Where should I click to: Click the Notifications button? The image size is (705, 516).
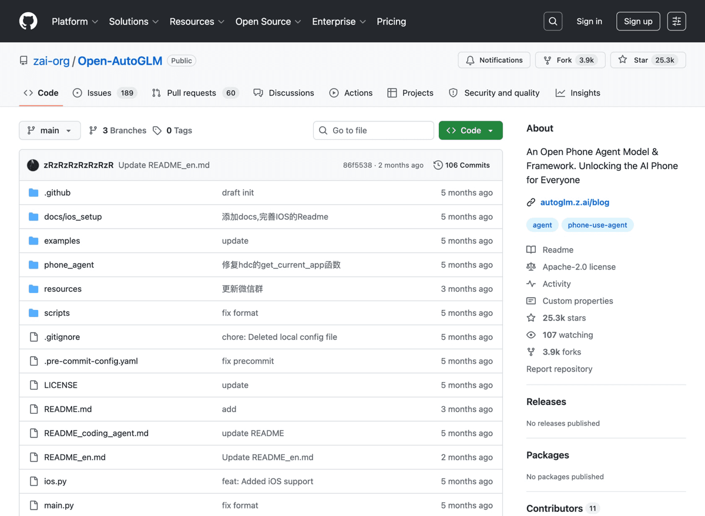(494, 60)
